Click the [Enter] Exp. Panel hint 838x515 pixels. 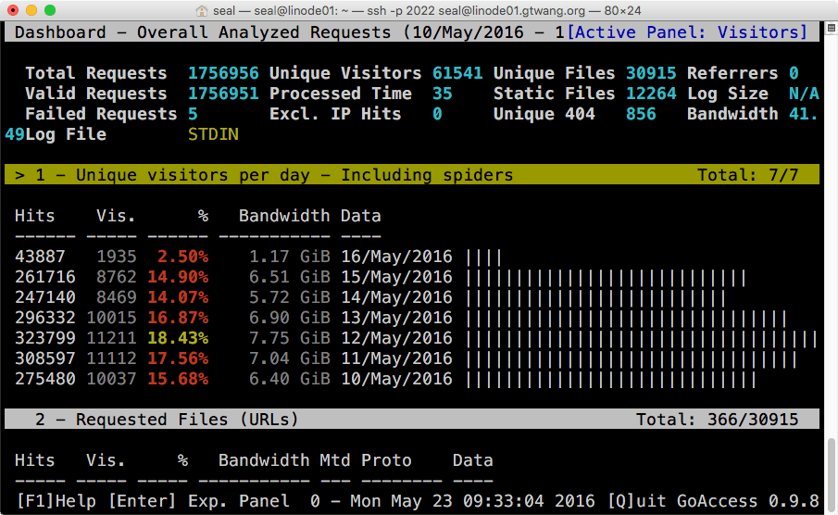tap(198, 501)
